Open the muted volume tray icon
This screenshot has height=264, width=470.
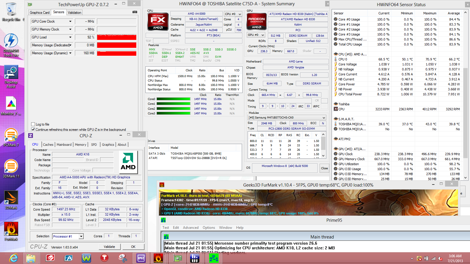pos(440,258)
